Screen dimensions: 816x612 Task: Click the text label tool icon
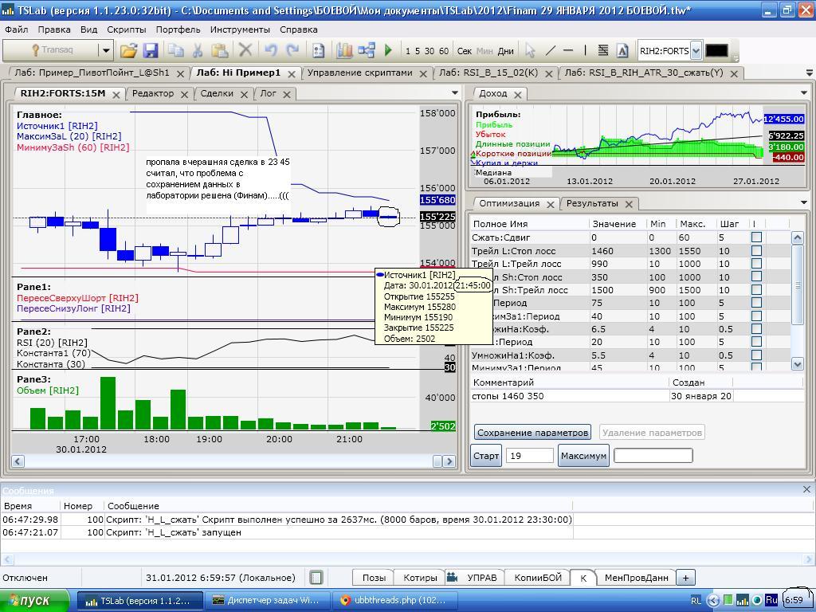[x=622, y=50]
